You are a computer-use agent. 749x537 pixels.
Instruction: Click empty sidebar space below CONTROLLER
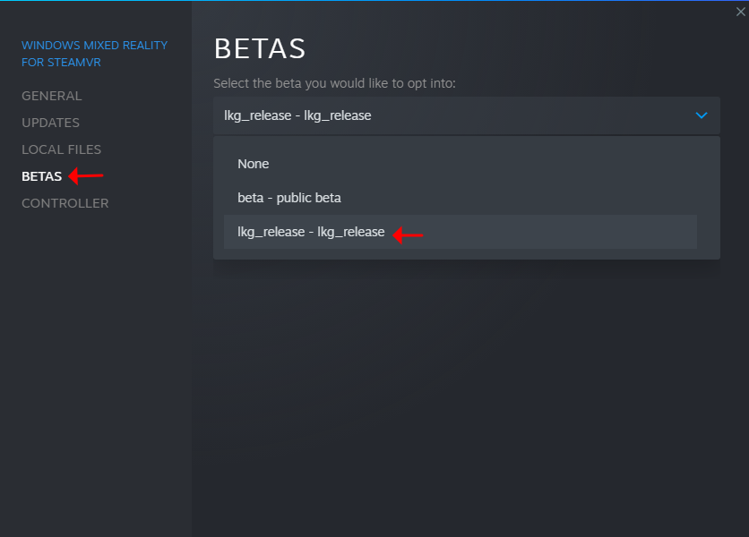[94, 358]
